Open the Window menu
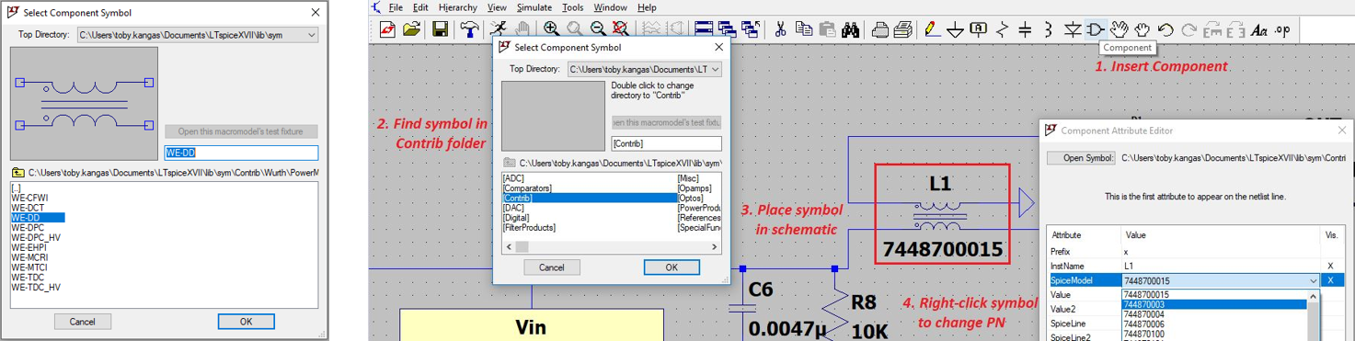 click(x=610, y=7)
